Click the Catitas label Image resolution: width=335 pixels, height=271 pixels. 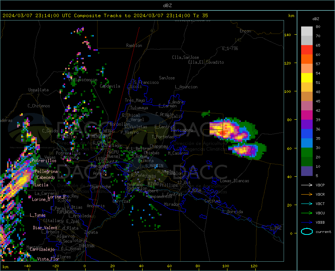[212, 201]
